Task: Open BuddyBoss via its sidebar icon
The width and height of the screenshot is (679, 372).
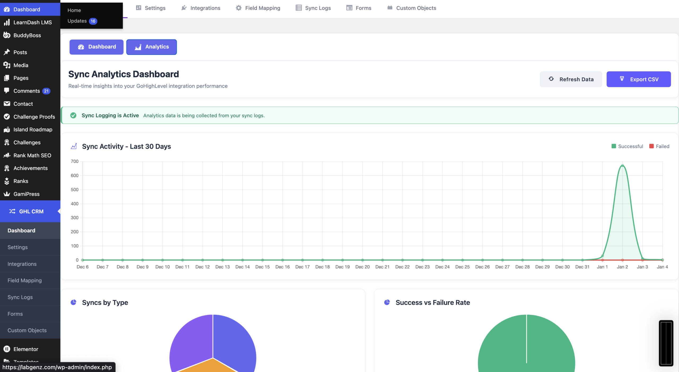Action: pos(7,35)
